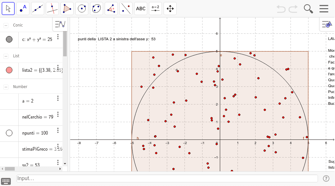Open options menu for conic c

[58, 37]
